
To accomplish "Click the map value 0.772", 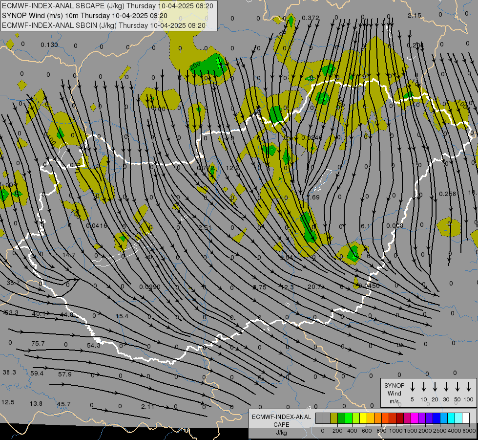I will pyautogui.click(x=206, y=168).
